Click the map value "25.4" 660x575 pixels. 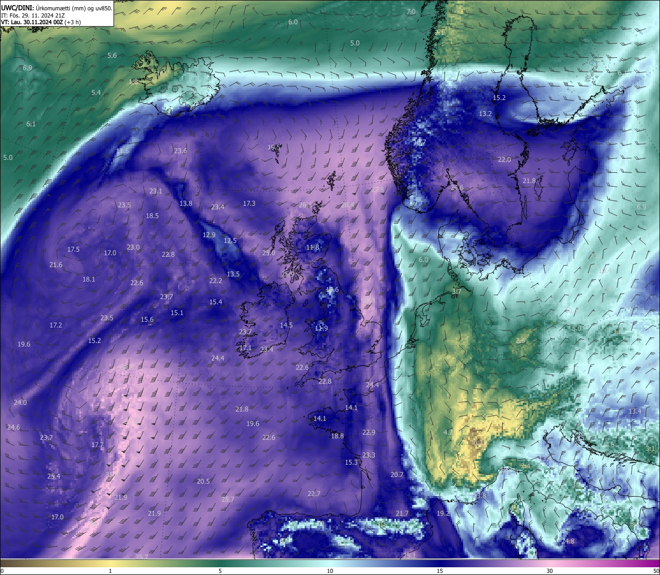(x=54, y=476)
